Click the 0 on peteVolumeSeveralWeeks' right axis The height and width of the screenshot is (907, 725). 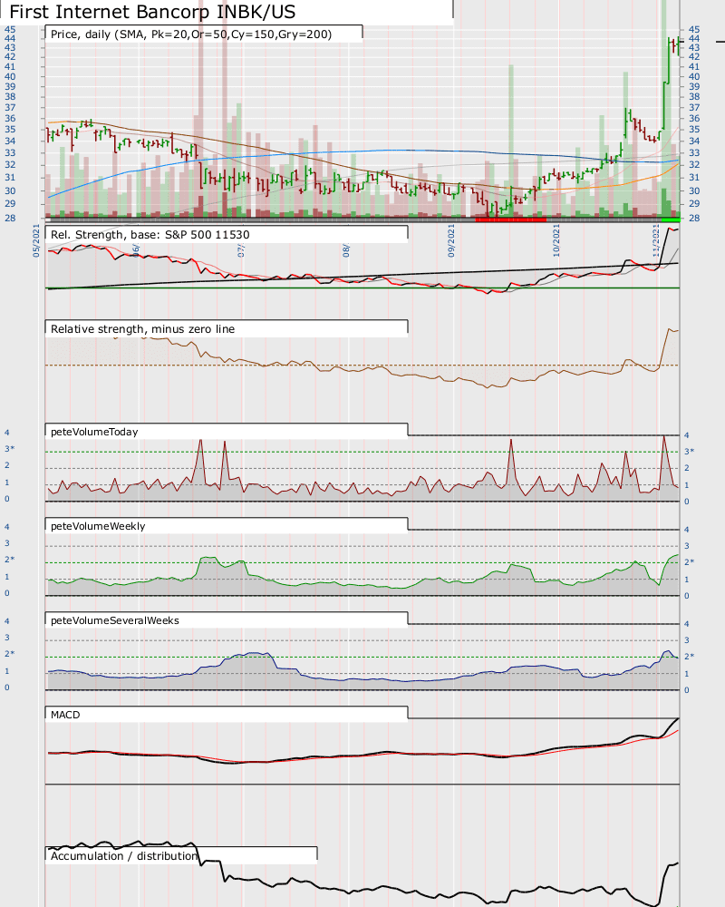[687, 689]
